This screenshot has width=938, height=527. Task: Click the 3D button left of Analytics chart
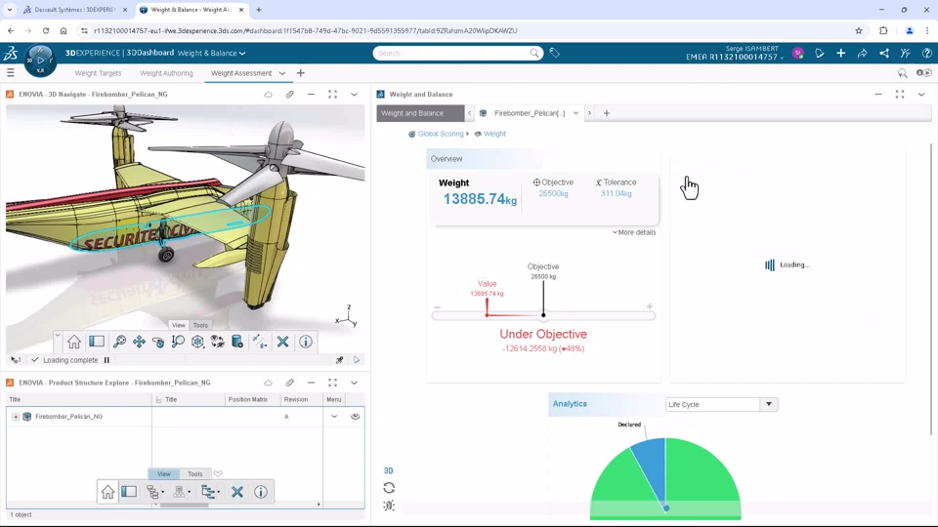[x=388, y=470]
